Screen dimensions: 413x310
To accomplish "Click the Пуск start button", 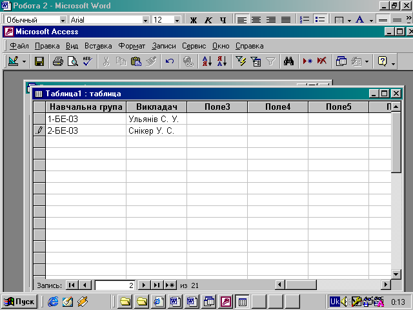I will point(19,302).
